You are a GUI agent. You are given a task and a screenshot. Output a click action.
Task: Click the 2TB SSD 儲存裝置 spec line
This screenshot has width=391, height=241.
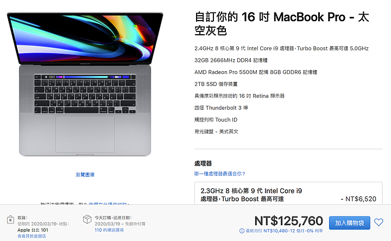(x=216, y=84)
